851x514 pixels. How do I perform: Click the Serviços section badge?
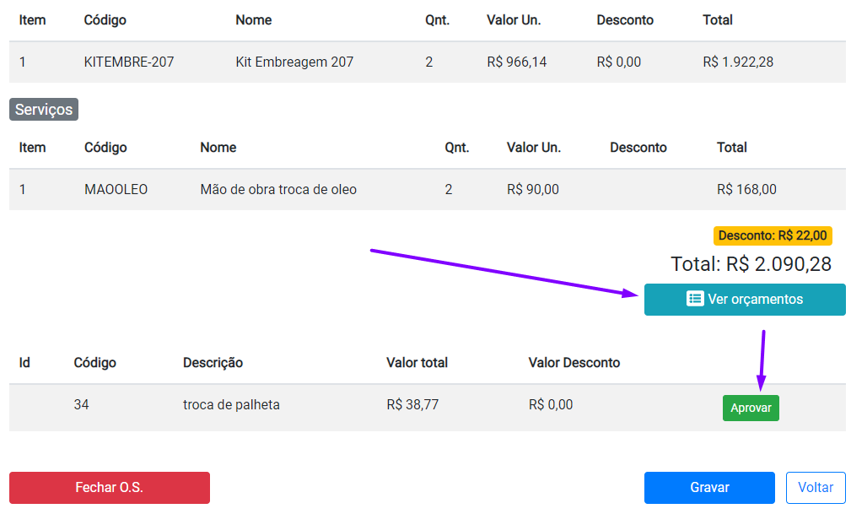44,110
